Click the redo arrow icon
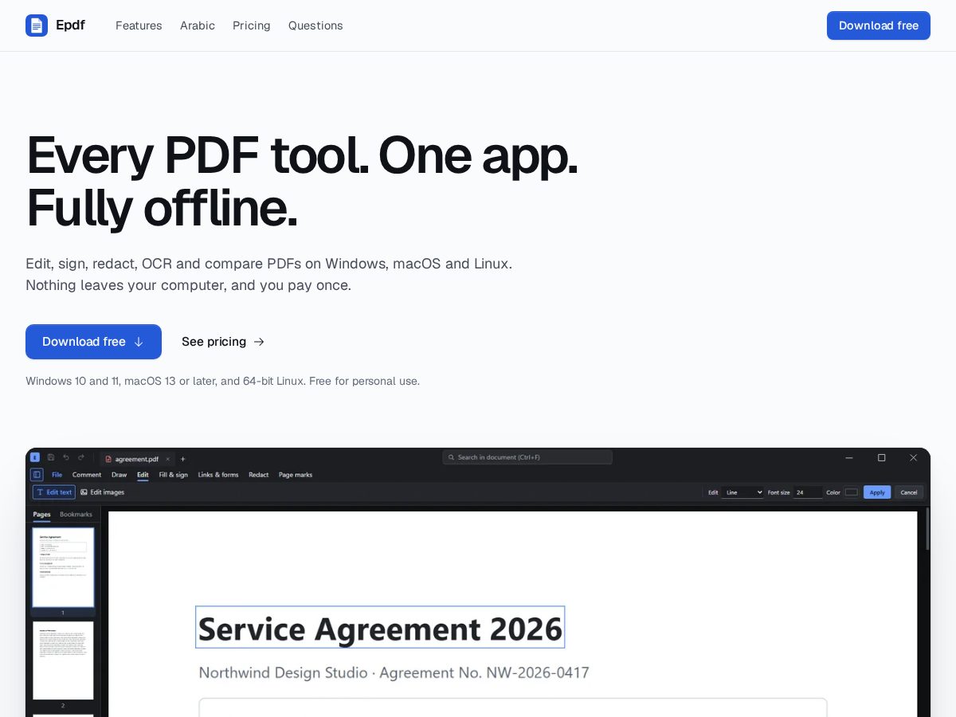 (x=81, y=457)
